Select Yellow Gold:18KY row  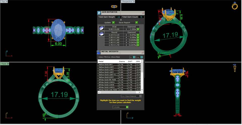pyautogui.click(x=119, y=72)
